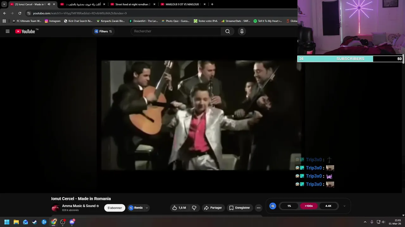Image resolution: width=405 pixels, height=227 pixels.
Task: Select the YouTube URL in the address bar
Action: tap(80, 13)
